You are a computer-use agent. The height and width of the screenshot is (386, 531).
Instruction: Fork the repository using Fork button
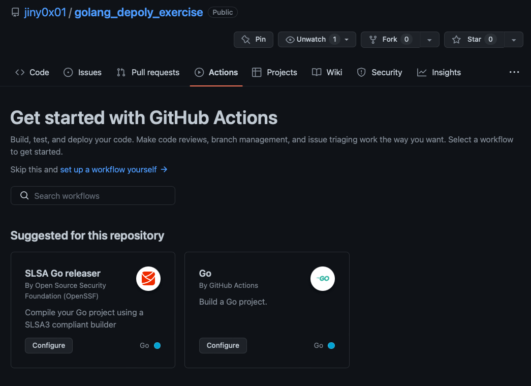(x=390, y=40)
